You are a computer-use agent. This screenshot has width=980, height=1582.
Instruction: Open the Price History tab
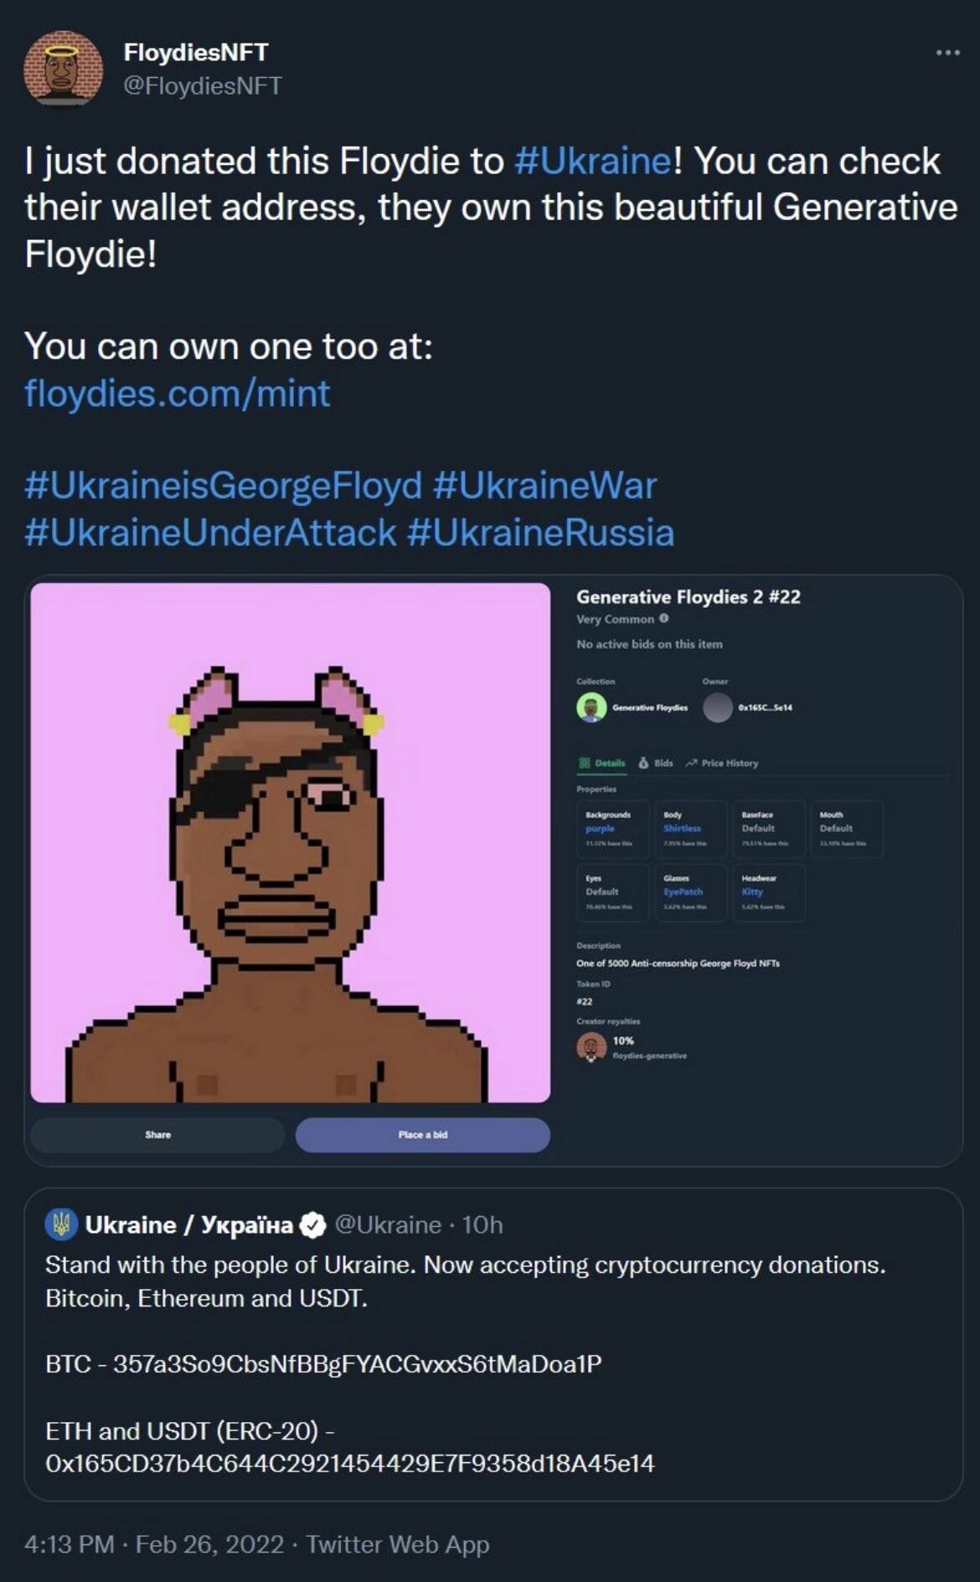(x=722, y=763)
